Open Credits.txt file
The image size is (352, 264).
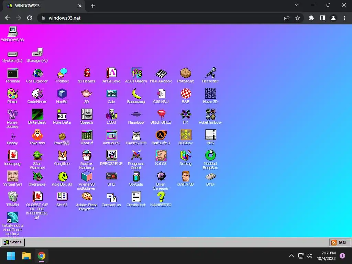(136, 197)
